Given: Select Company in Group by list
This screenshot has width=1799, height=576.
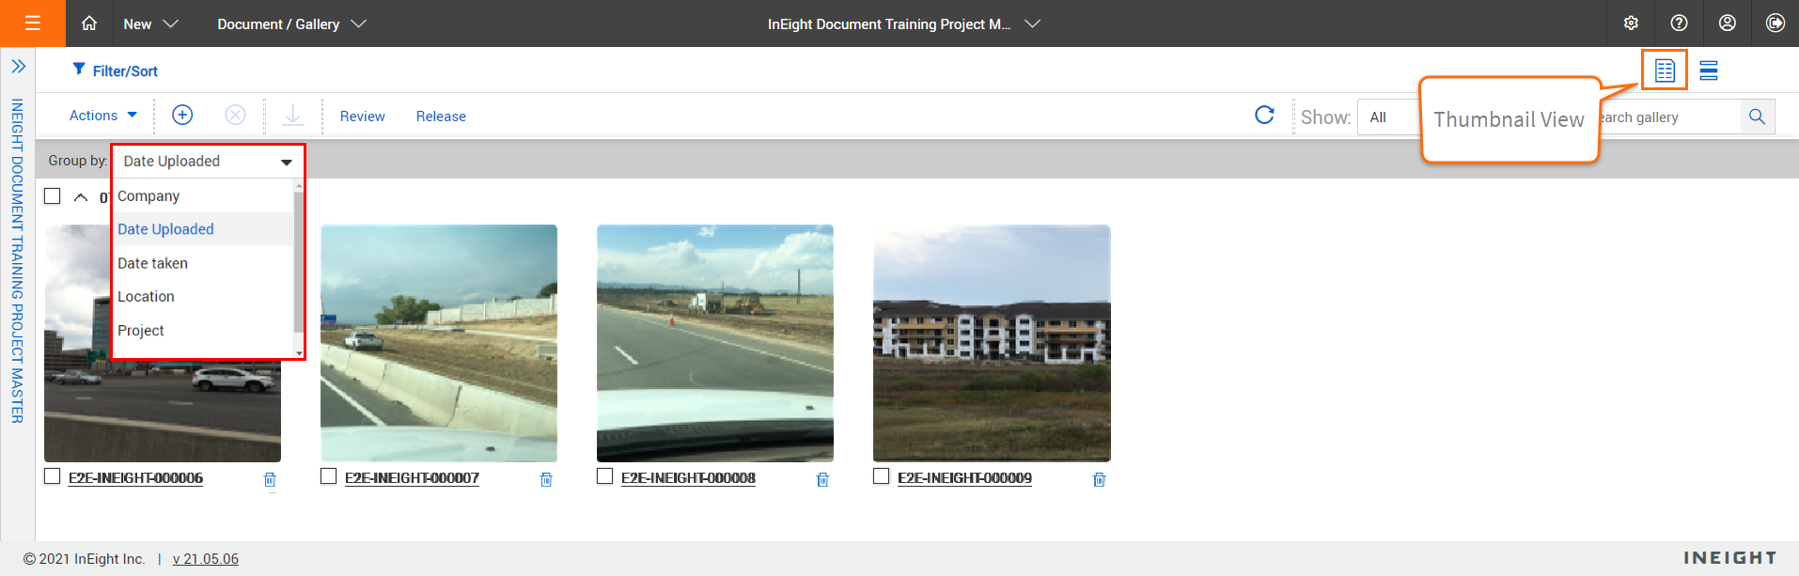Looking at the screenshot, I should coord(203,195).
